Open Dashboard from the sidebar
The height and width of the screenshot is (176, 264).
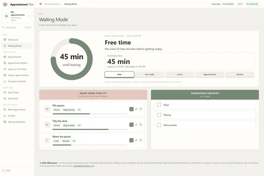(17, 40)
